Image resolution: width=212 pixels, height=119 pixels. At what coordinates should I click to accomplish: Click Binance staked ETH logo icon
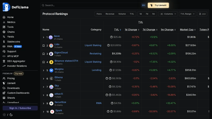[x=51, y=62]
